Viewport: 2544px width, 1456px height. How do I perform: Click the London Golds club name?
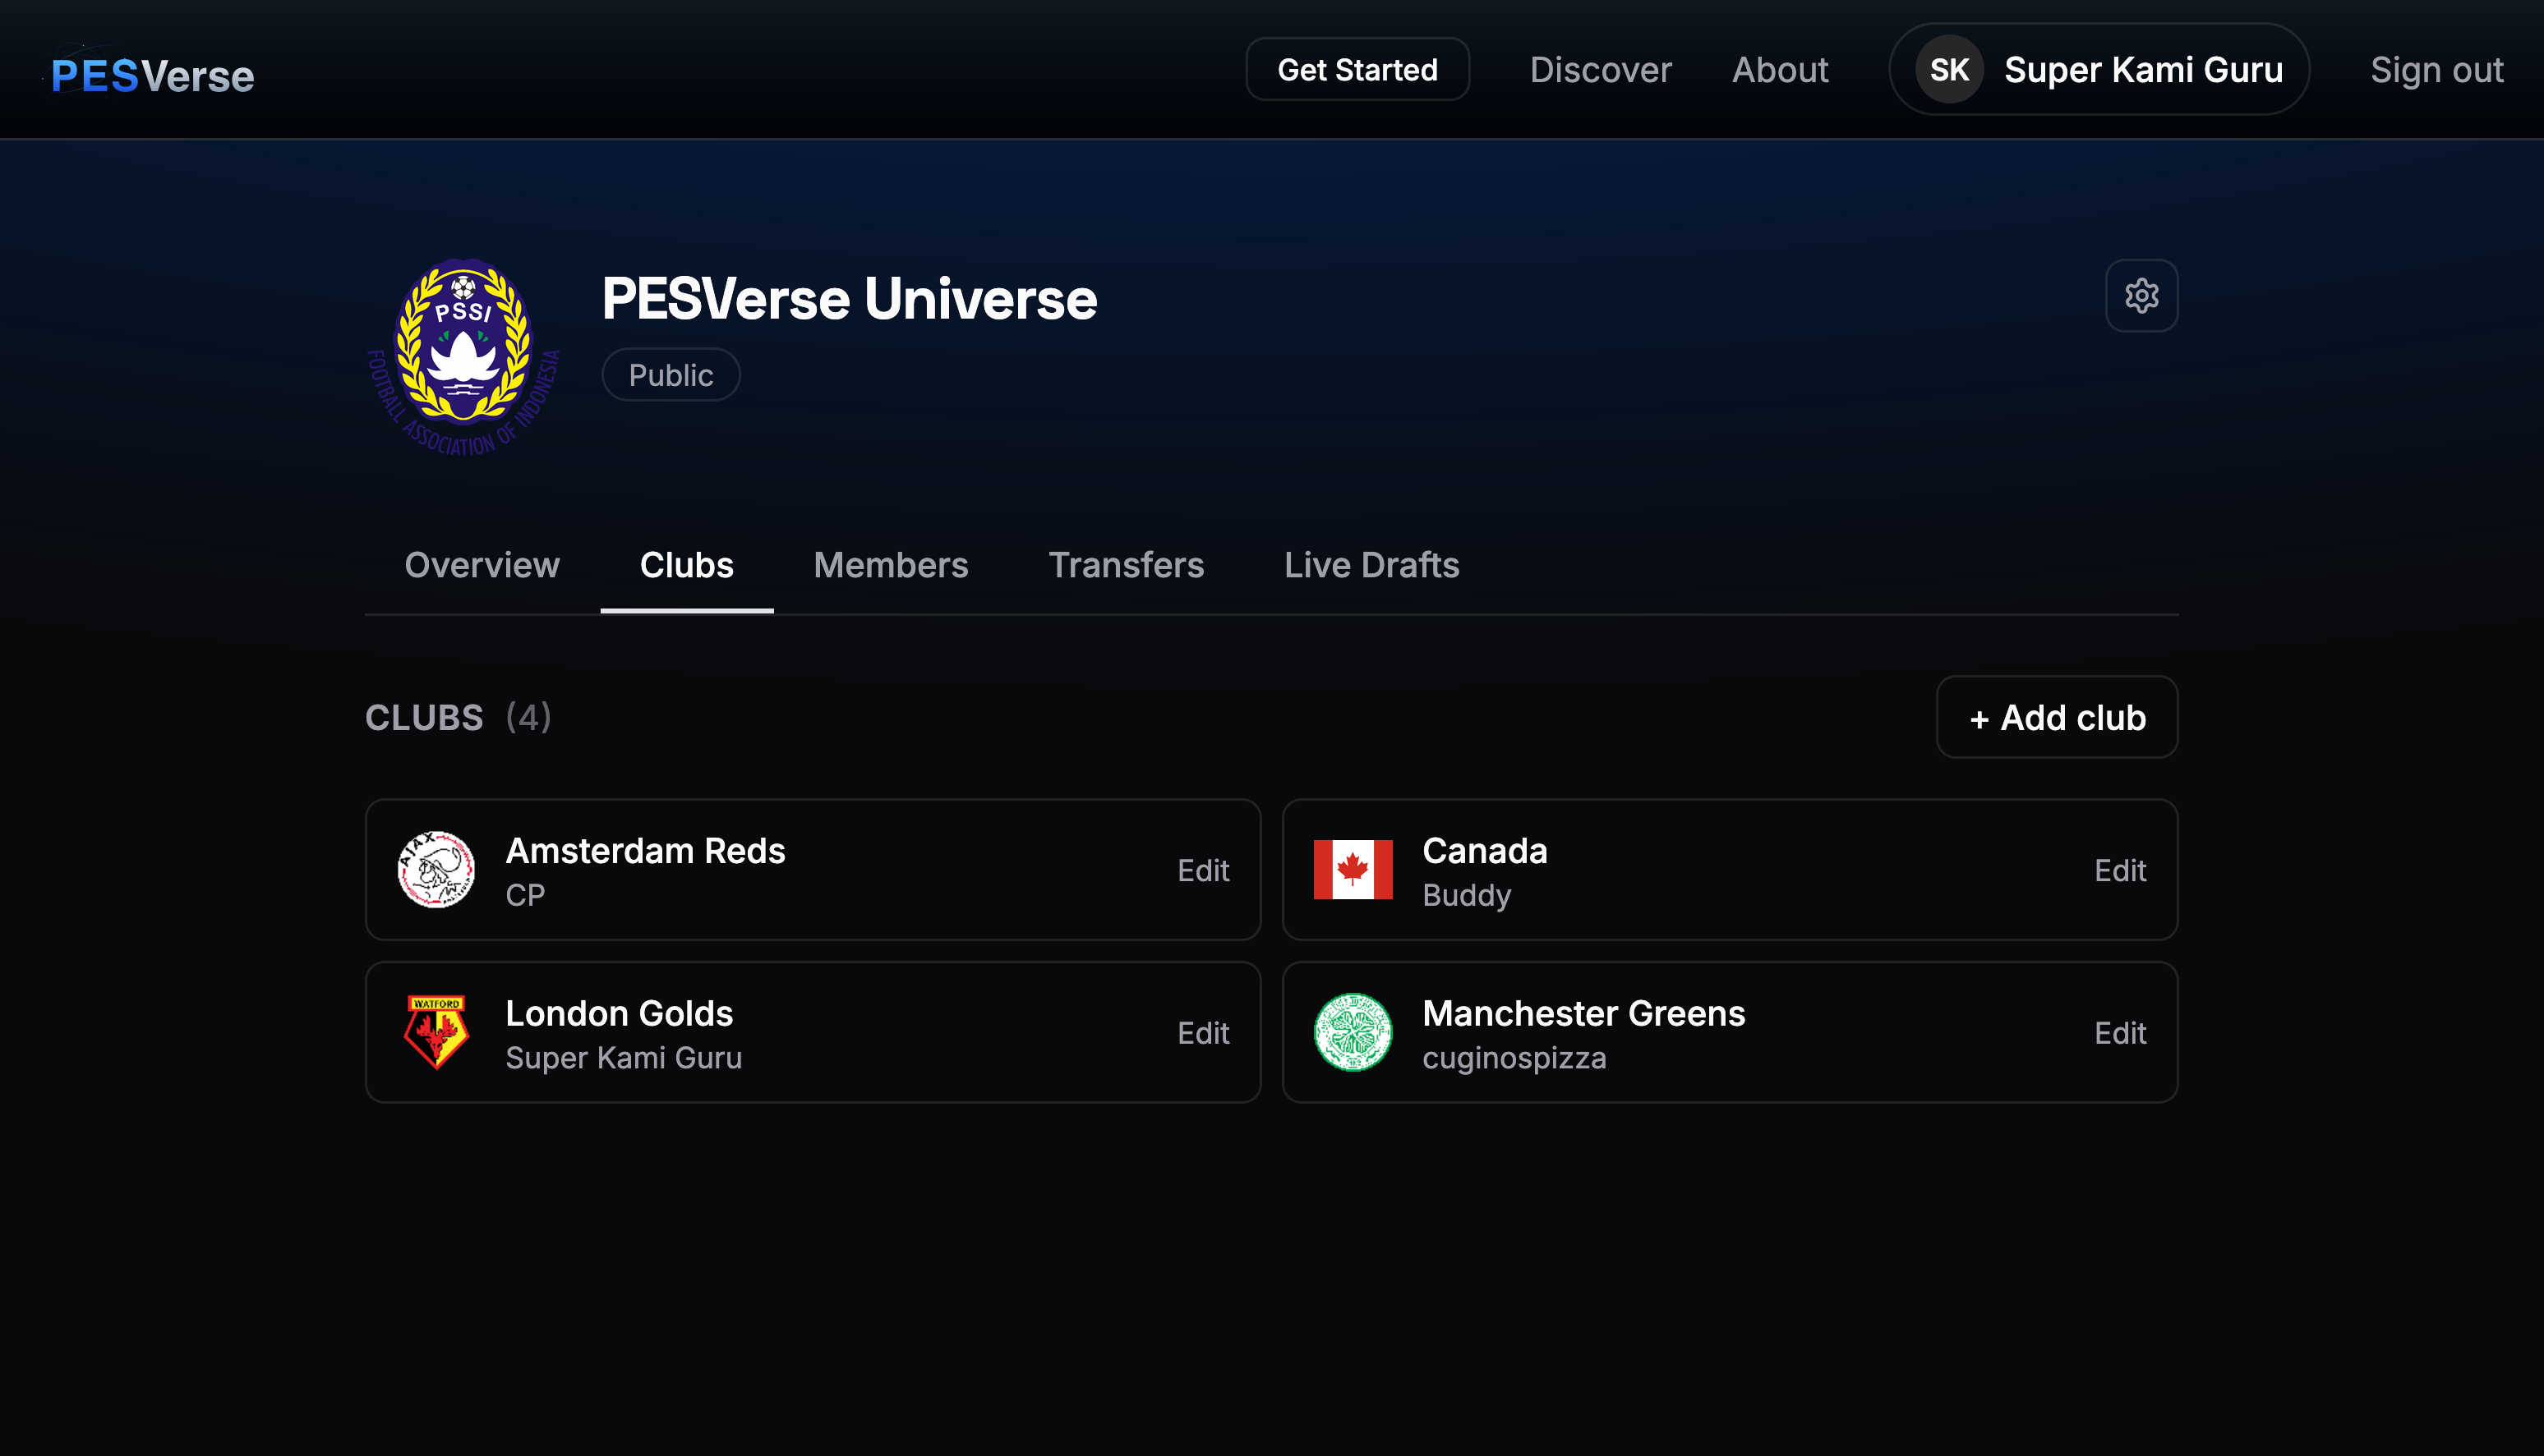(620, 1013)
